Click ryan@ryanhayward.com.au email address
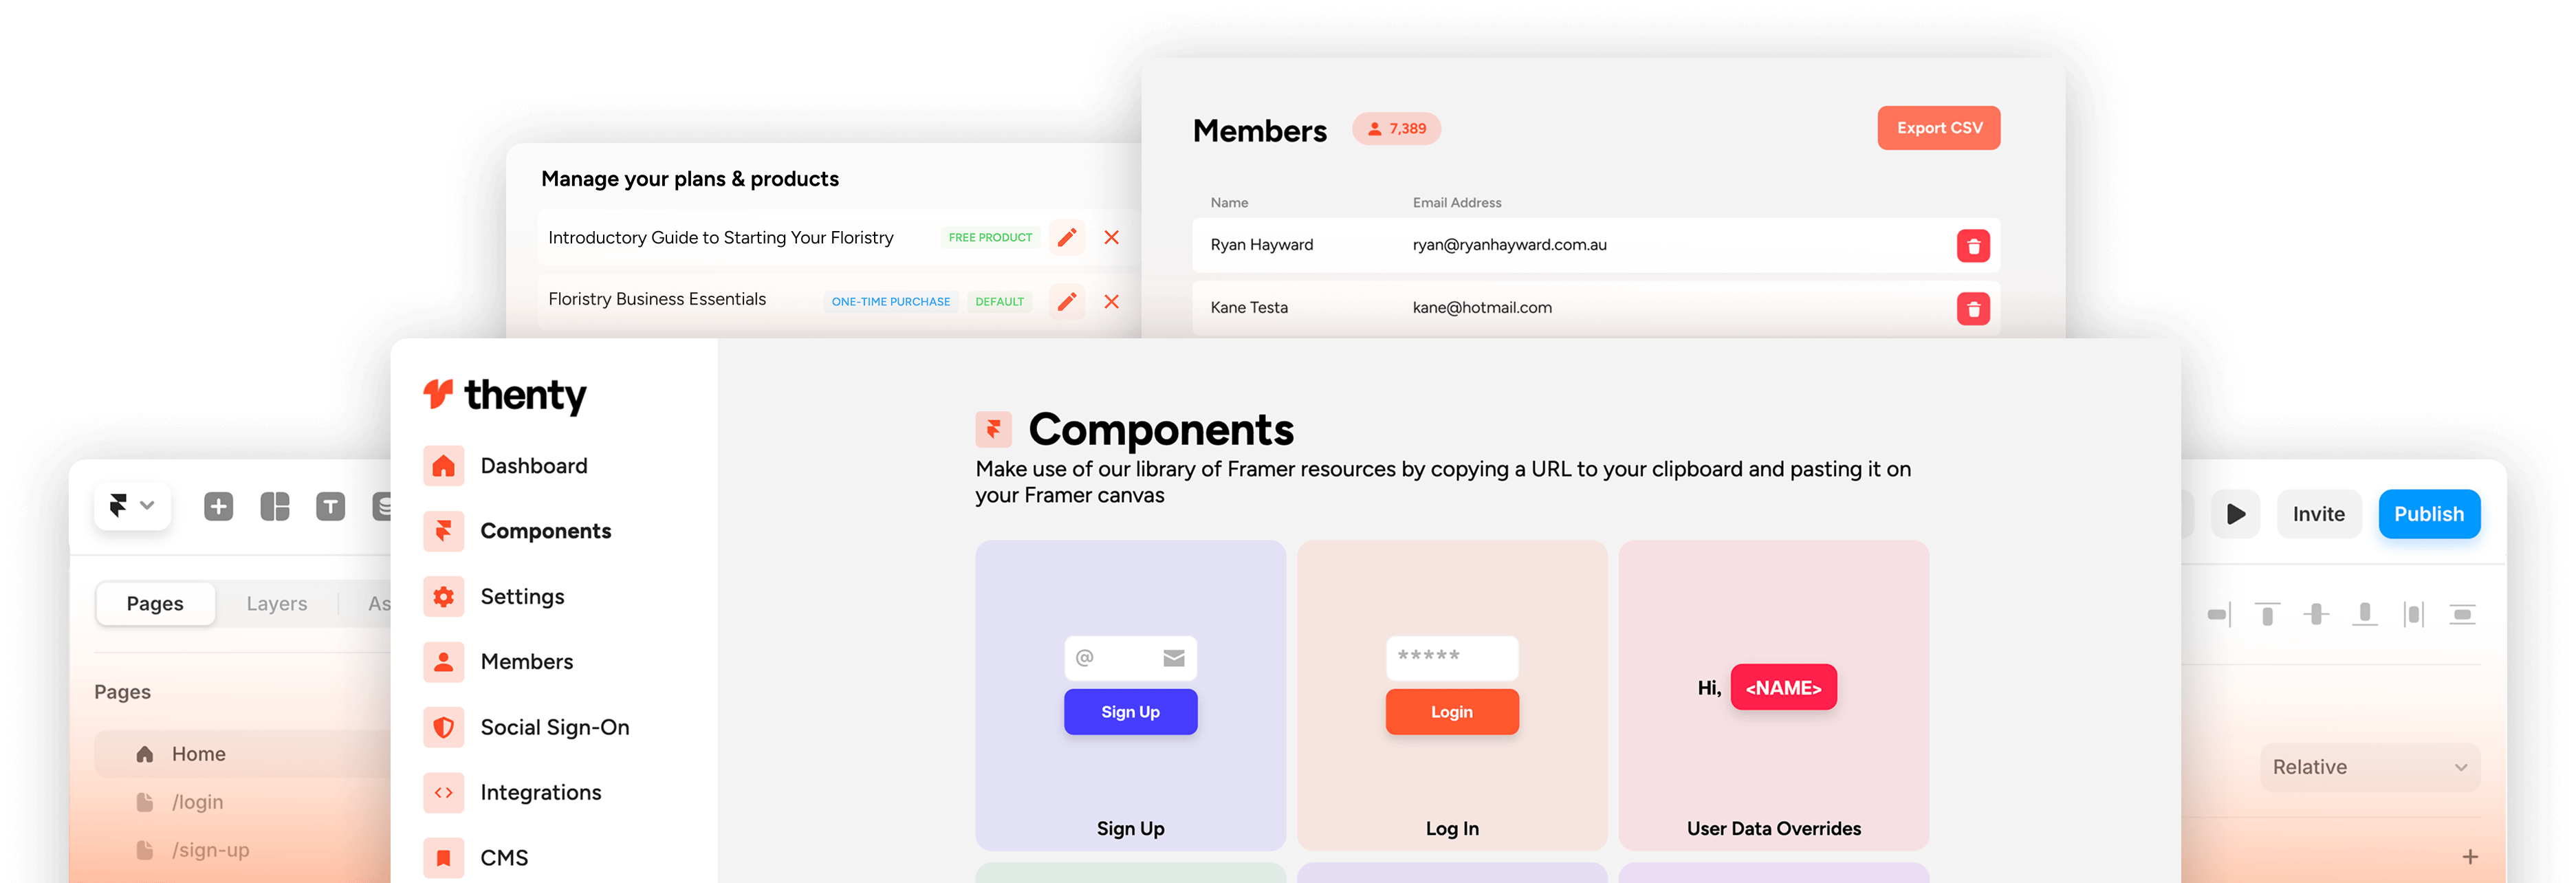 click(1509, 245)
